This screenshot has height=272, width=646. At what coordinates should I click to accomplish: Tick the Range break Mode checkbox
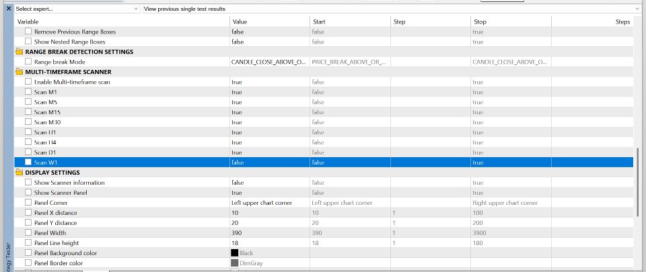point(28,62)
